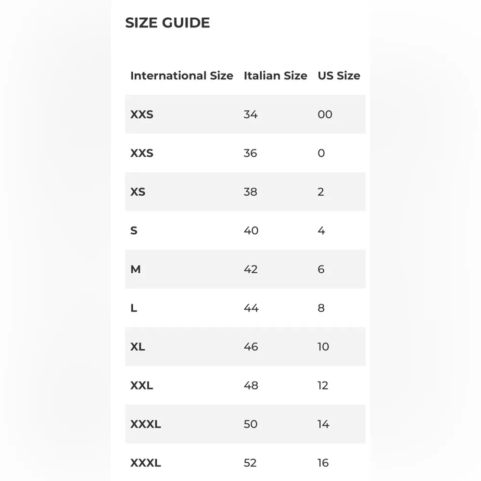Select Italian size 42 value
Screen dimensions: 481x481
251,269
